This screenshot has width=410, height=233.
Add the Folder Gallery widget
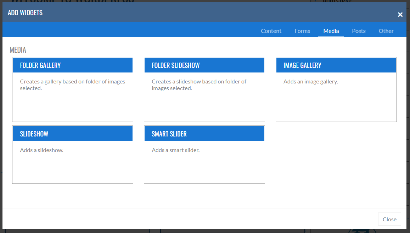coord(73,89)
